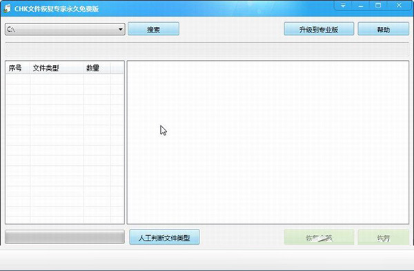Open the C:\ drive selection dropdown
Screen dimensions: 414x271
click(x=65, y=29)
